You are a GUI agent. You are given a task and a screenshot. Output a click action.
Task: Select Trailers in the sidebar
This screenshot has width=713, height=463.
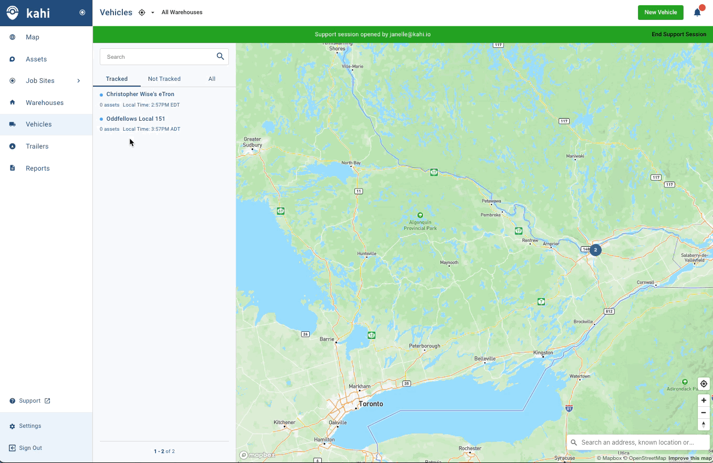point(37,146)
